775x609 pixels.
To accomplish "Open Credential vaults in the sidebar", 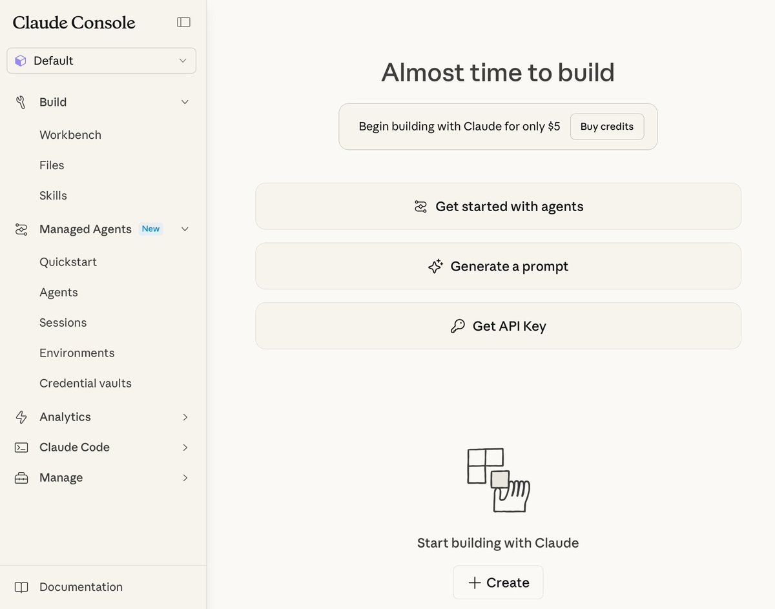I will [x=85, y=384].
